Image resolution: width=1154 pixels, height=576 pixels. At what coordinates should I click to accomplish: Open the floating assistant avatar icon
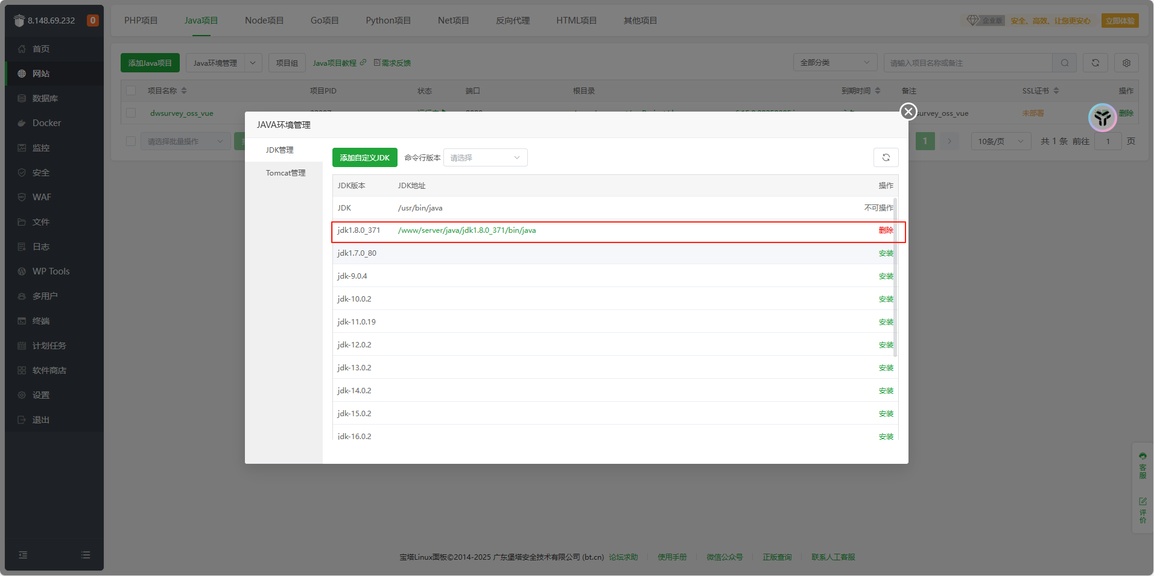click(x=1102, y=118)
